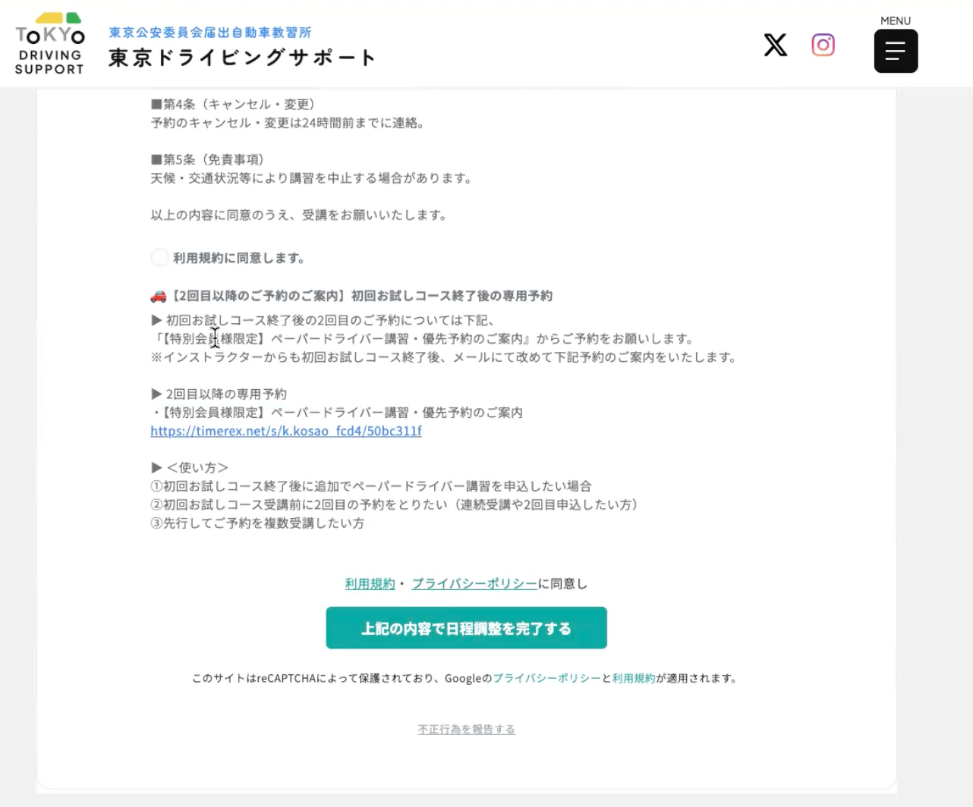This screenshot has width=973, height=807.
Task: Open Google's 利用規約 link in reCAPTCHA notice
Action: [x=634, y=678]
